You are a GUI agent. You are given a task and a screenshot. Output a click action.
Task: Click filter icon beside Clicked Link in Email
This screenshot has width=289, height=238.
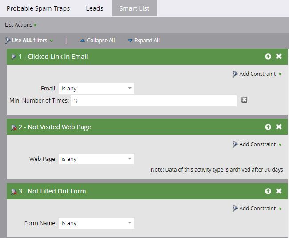click(13, 57)
